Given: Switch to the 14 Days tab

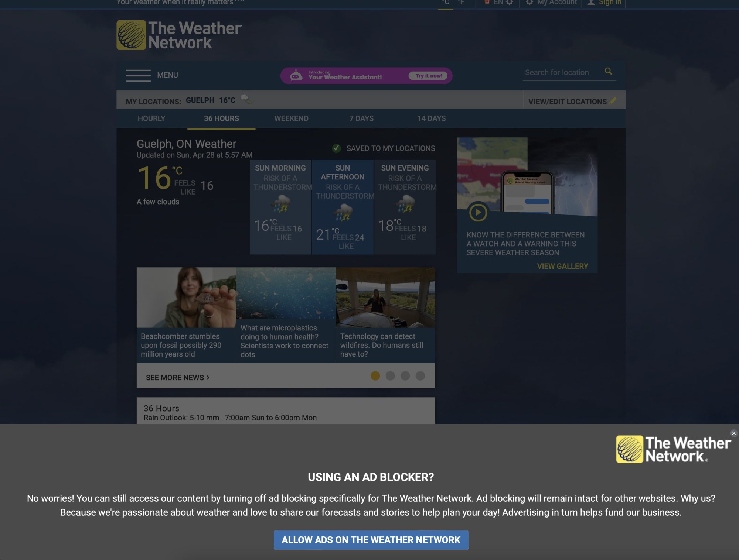Looking at the screenshot, I should (x=431, y=118).
